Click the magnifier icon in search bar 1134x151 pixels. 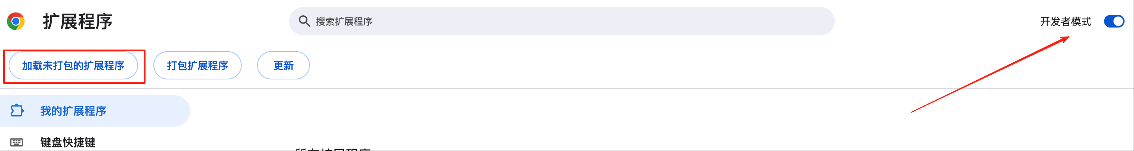pyautogui.click(x=304, y=21)
